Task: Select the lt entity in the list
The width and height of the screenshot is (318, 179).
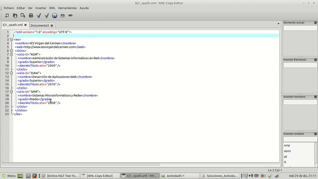Action: (x=285, y=162)
